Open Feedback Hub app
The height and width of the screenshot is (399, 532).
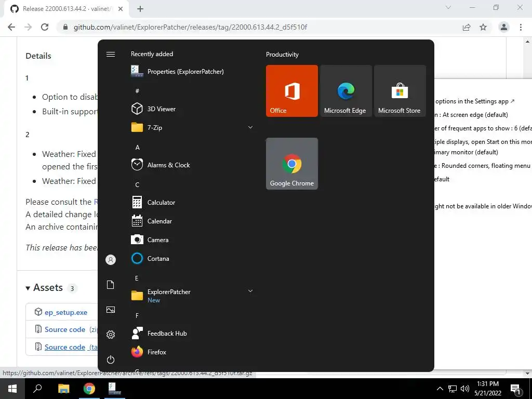pos(159,333)
